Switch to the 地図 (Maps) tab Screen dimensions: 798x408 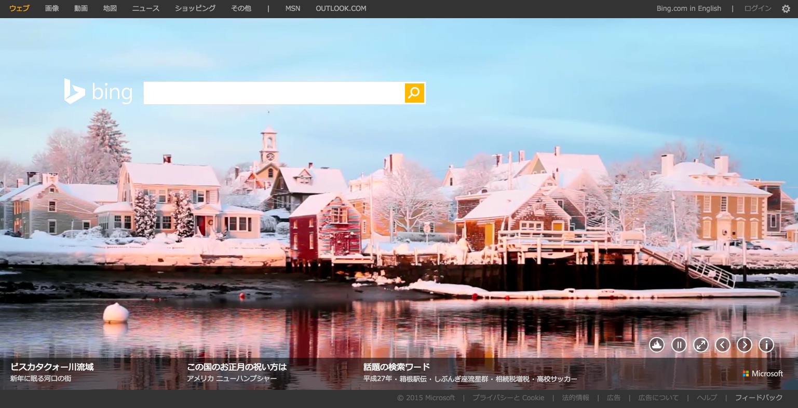click(110, 8)
